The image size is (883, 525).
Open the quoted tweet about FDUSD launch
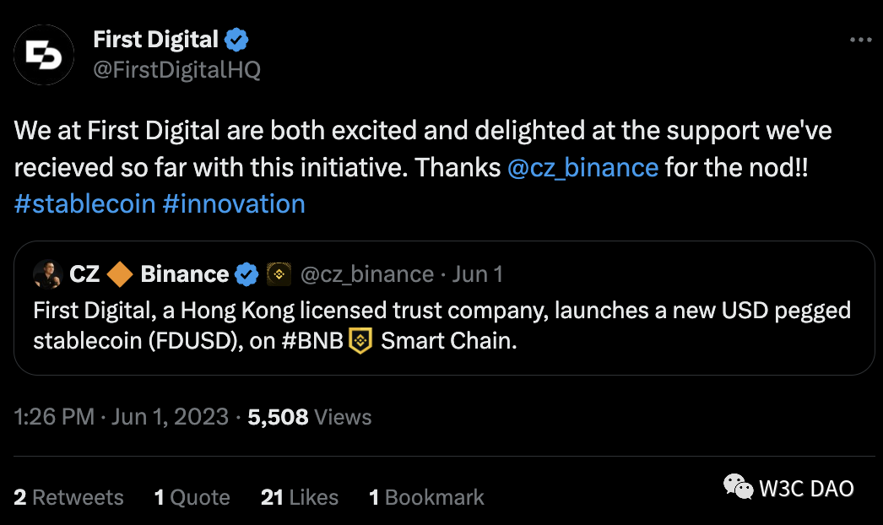click(x=443, y=326)
